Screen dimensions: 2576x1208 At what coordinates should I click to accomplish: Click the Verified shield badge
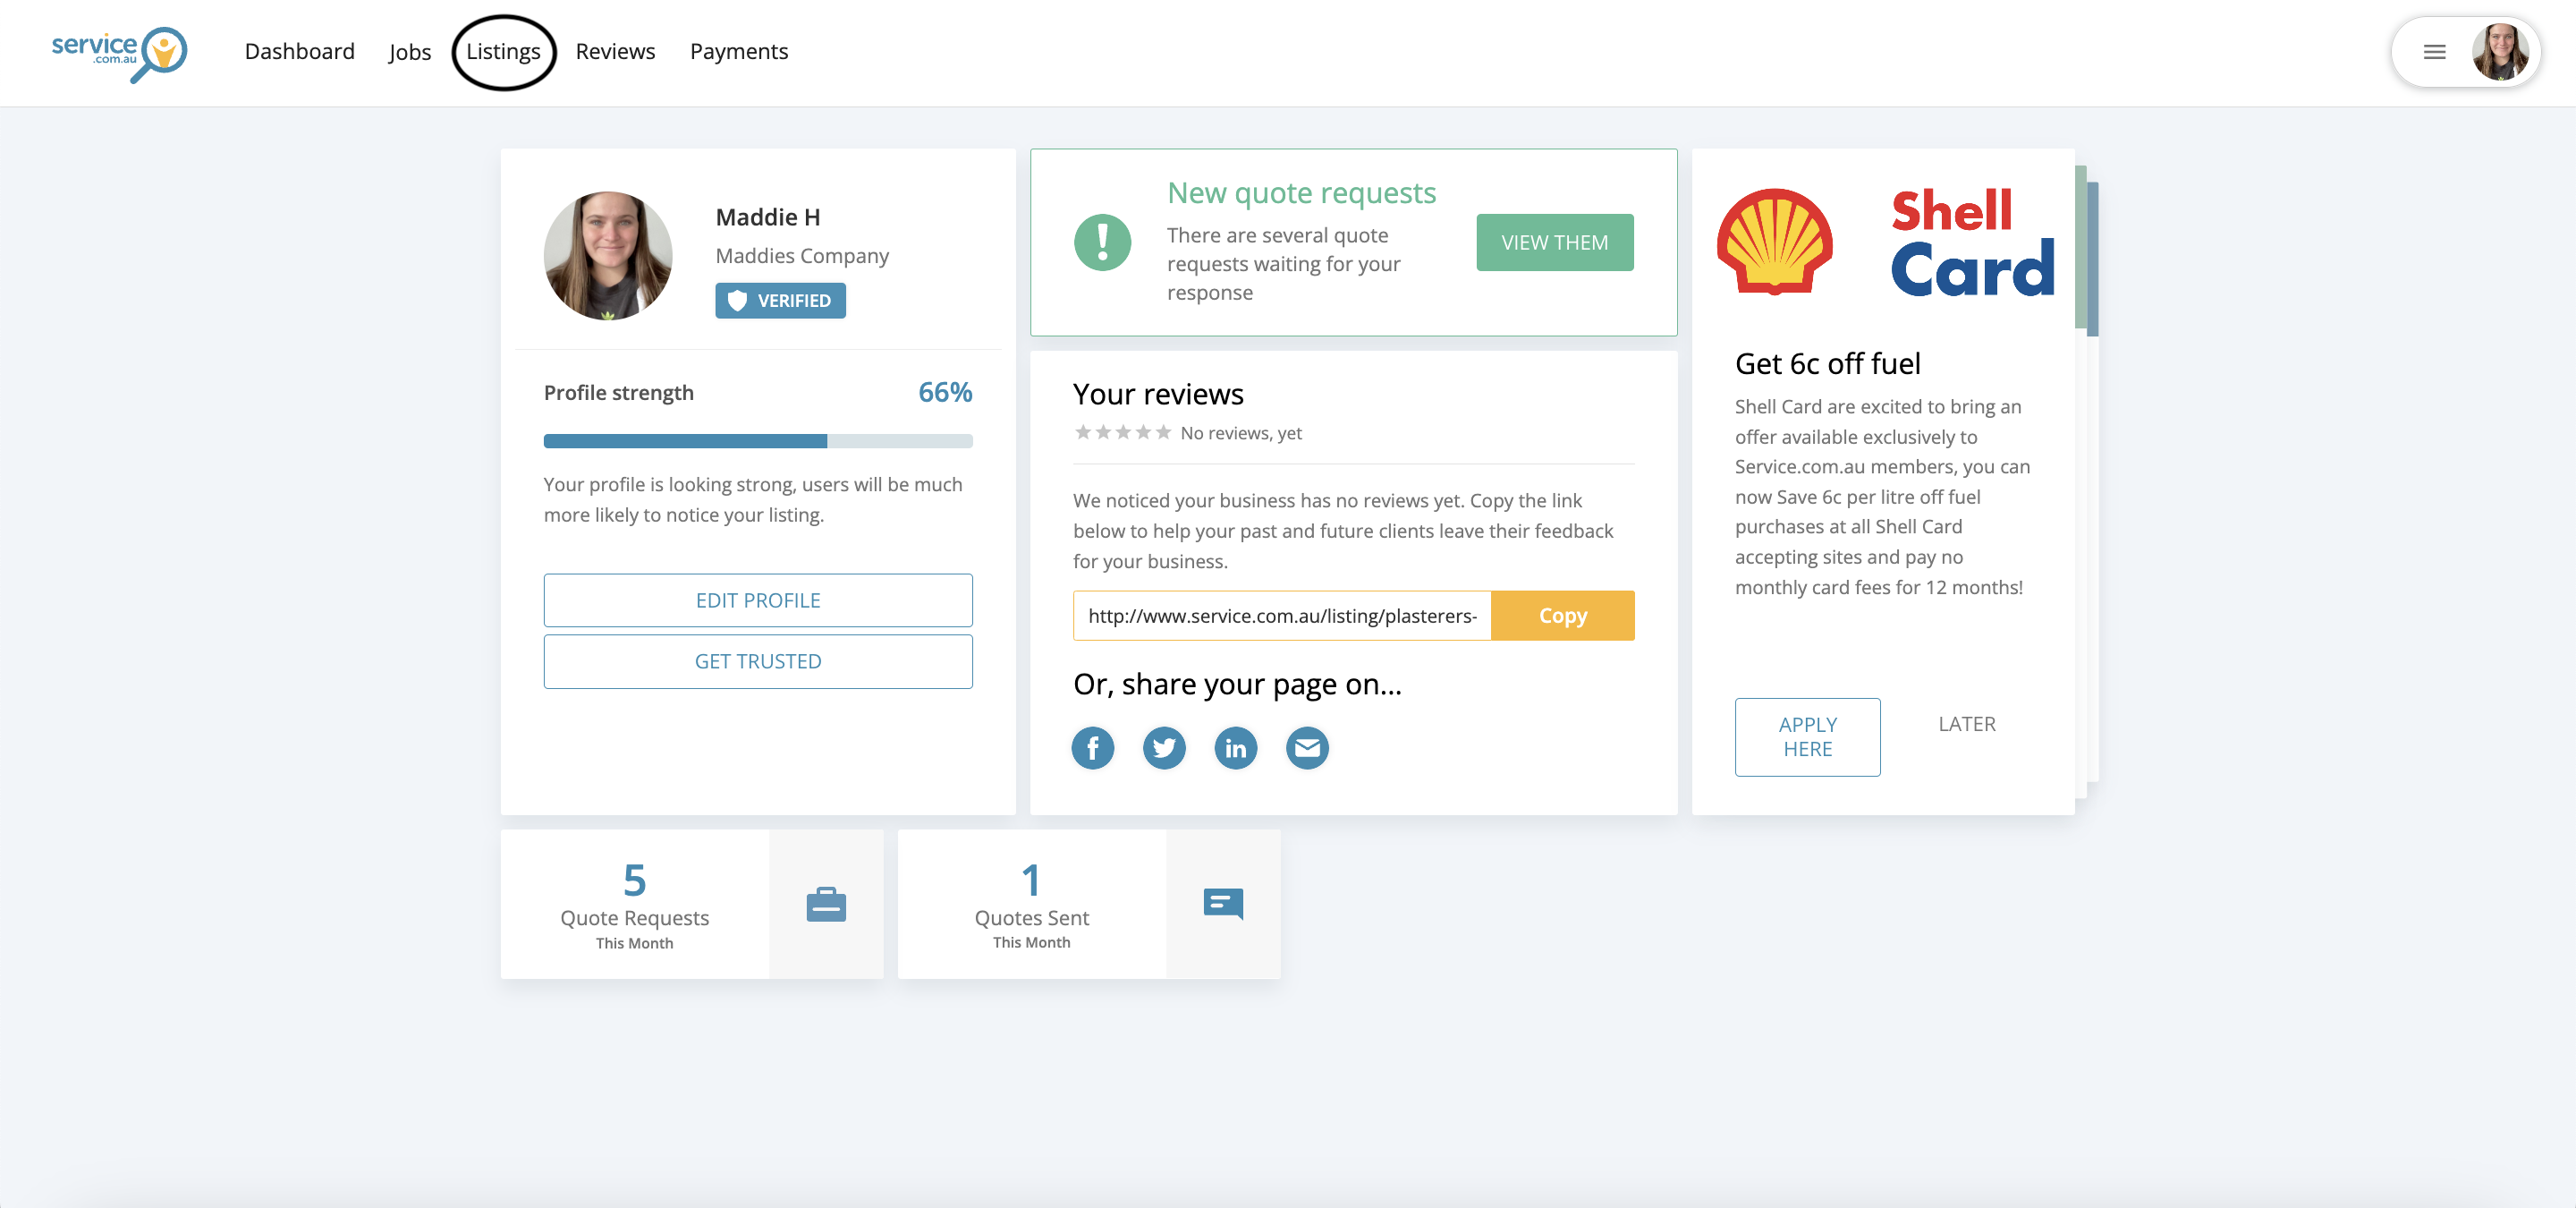780,301
